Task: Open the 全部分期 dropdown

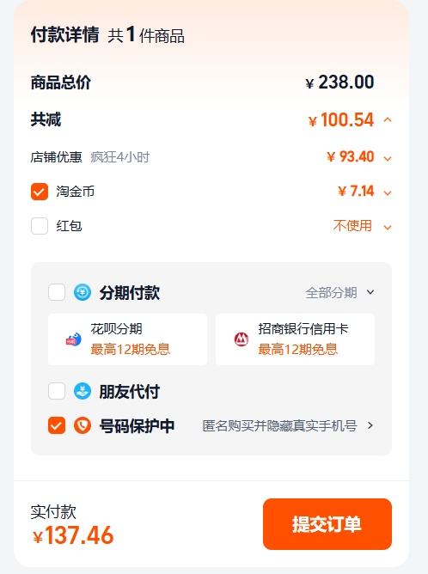Action: coord(339,292)
